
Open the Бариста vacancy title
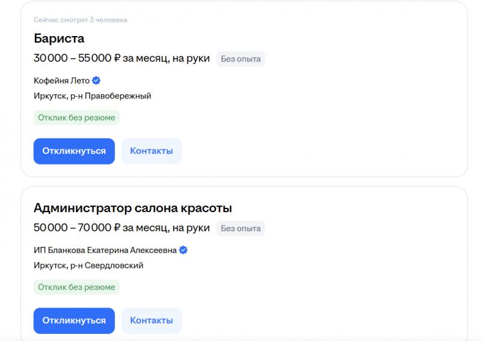[x=59, y=38]
